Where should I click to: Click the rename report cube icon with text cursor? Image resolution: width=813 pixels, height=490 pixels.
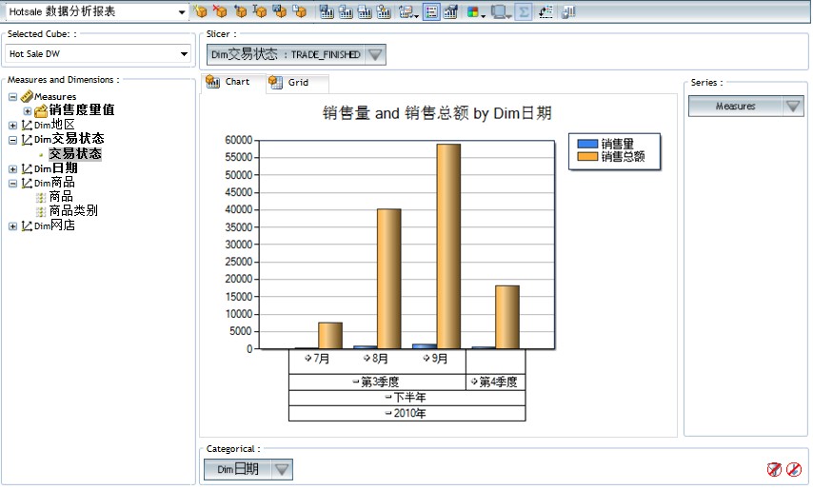pos(260,11)
